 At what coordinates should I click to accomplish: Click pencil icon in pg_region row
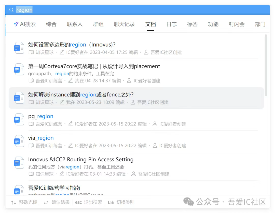70,124
